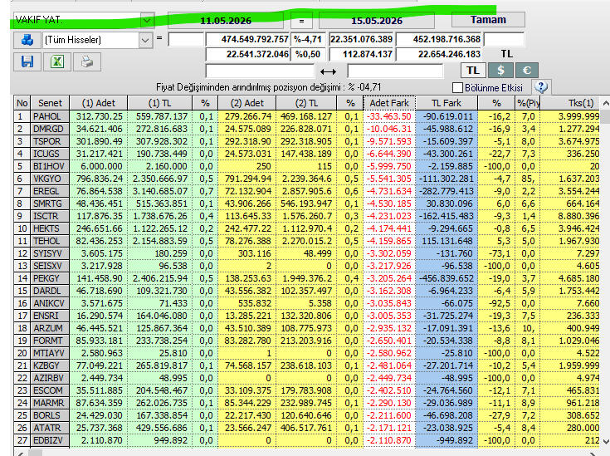Image resolution: width=610 pixels, height=456 pixels.
Task: Select the start date 11.05.2026 field
Action: (226, 21)
